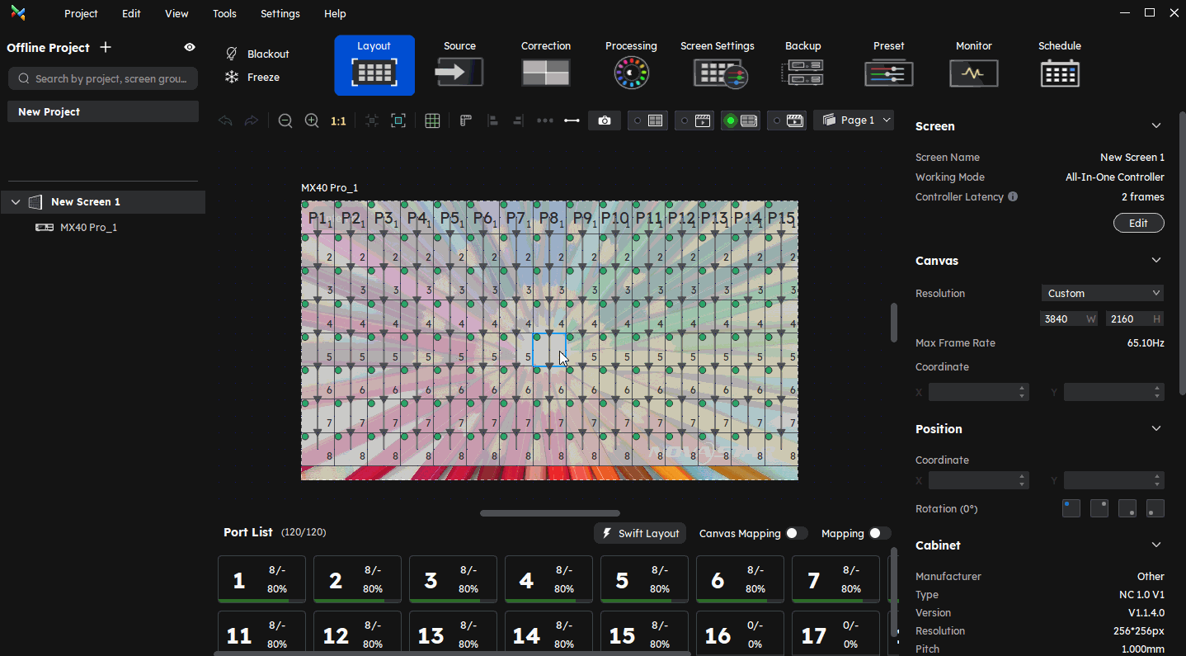Activate the Blackout option

(257, 54)
